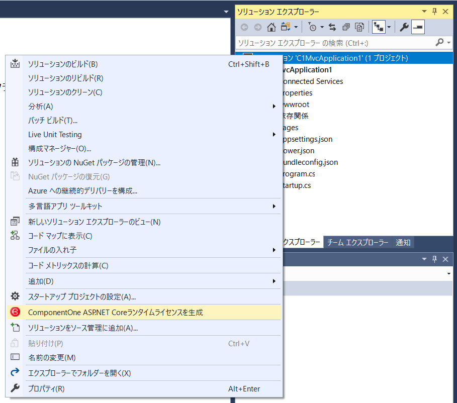Choose 新しいソリューション エクスプローラーのビュー(N)
This screenshot has width=457, height=403.
tap(144, 222)
